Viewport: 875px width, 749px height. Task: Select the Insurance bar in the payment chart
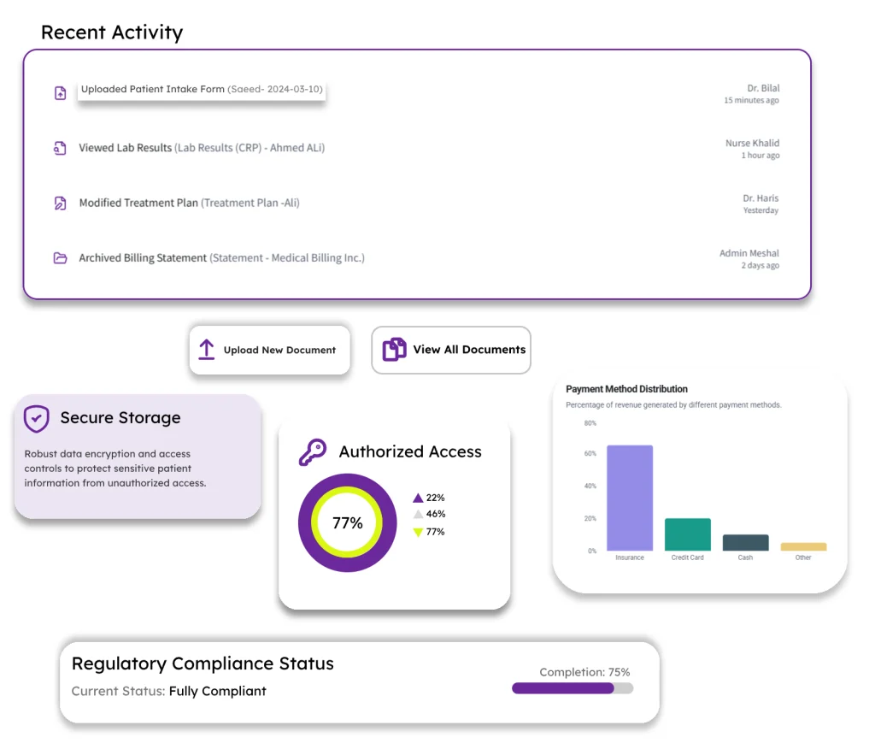629,496
